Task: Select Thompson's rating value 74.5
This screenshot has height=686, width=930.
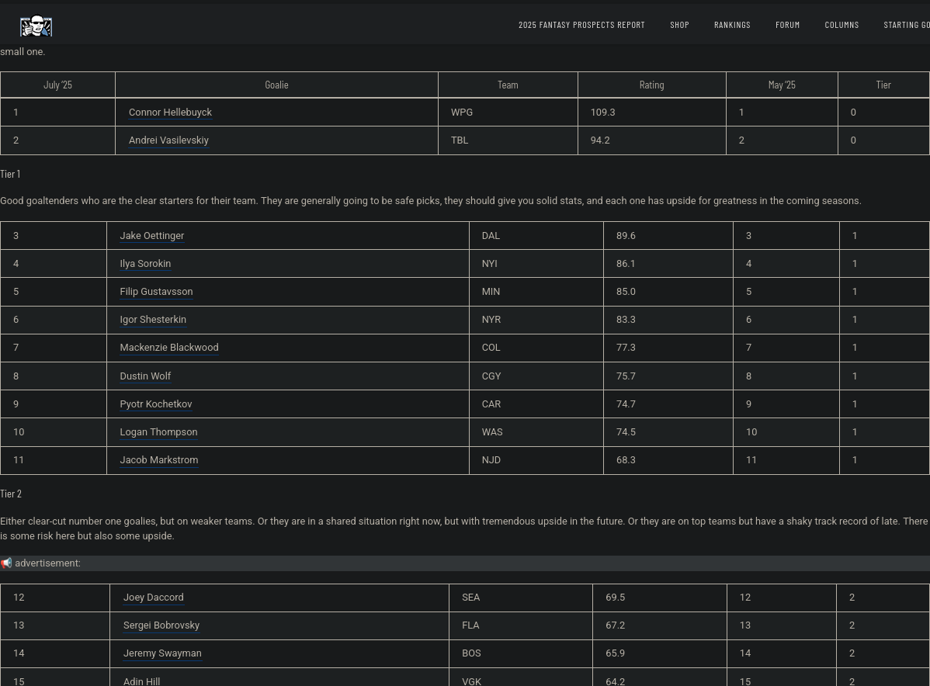Action: click(x=626, y=431)
